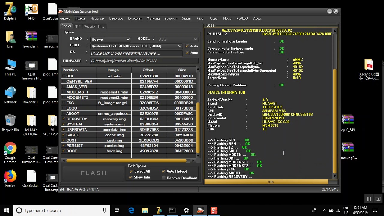384x216 pixels.
Task: Open Delphi 7 taskbar icon
Action: [x=159, y=211]
